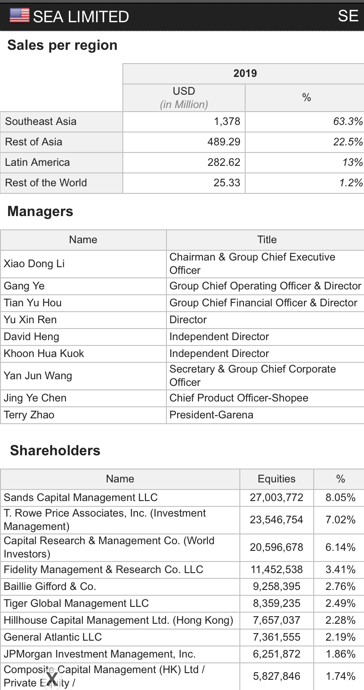Select Xiao Dong Li manager name
Viewport: 364px width, 690px height.
[34, 264]
